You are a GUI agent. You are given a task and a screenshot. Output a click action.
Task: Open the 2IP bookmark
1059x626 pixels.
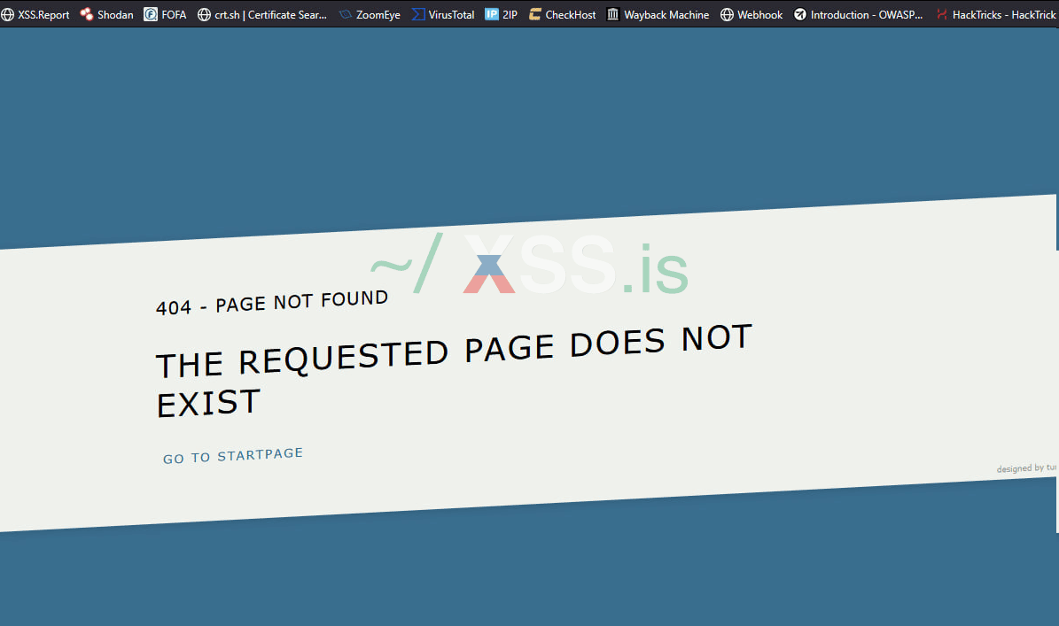(501, 14)
